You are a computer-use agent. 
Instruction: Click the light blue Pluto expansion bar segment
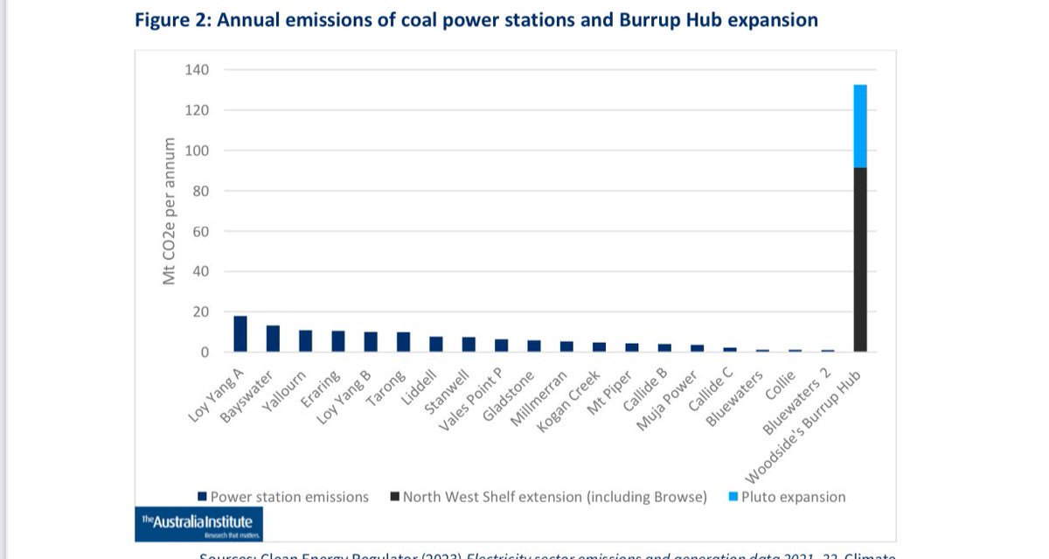click(x=860, y=126)
